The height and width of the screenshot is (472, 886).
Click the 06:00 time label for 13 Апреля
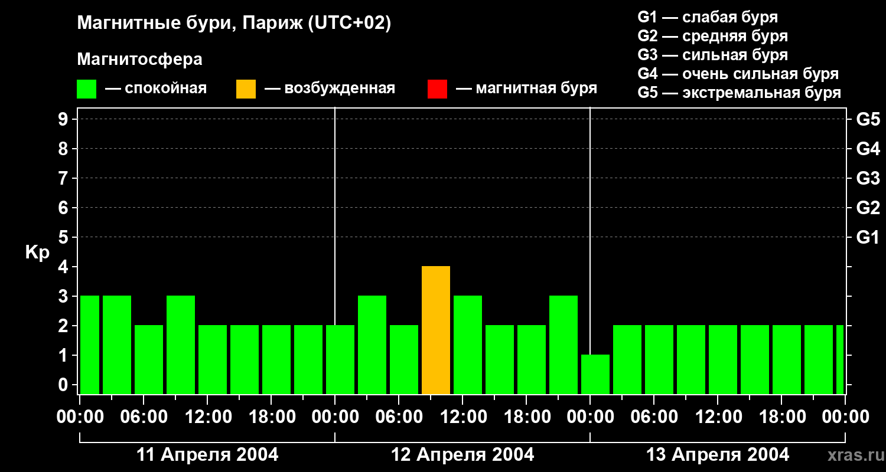tap(654, 417)
